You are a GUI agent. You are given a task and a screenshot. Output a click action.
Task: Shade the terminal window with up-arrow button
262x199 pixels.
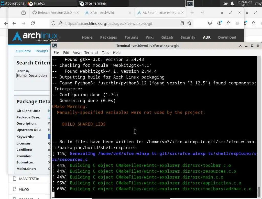pyautogui.click(x=240, y=46)
